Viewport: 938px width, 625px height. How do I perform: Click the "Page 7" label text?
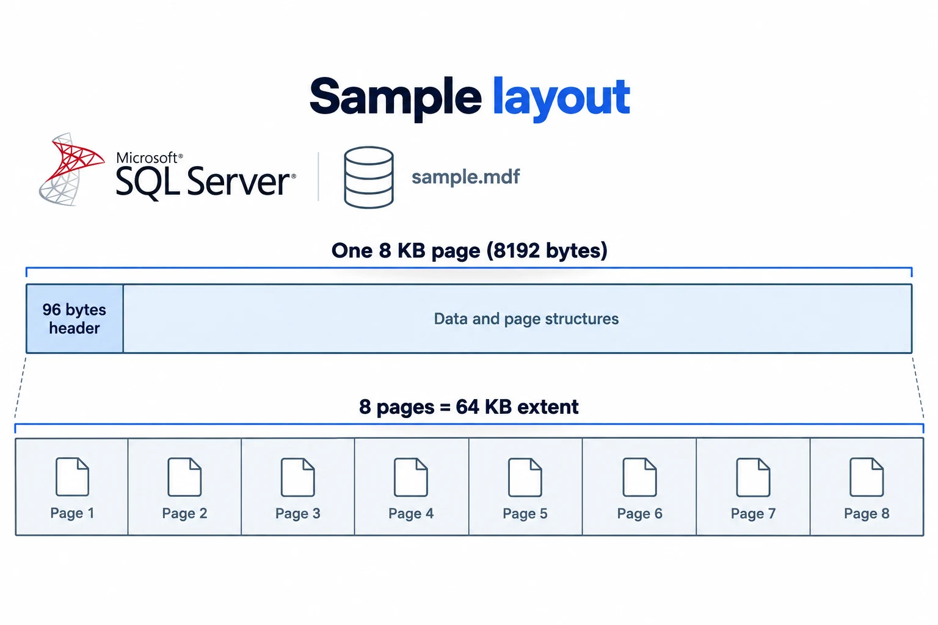753,514
